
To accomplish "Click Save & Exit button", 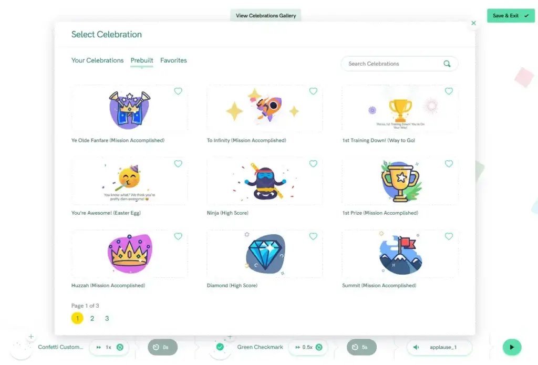I will pyautogui.click(x=511, y=16).
